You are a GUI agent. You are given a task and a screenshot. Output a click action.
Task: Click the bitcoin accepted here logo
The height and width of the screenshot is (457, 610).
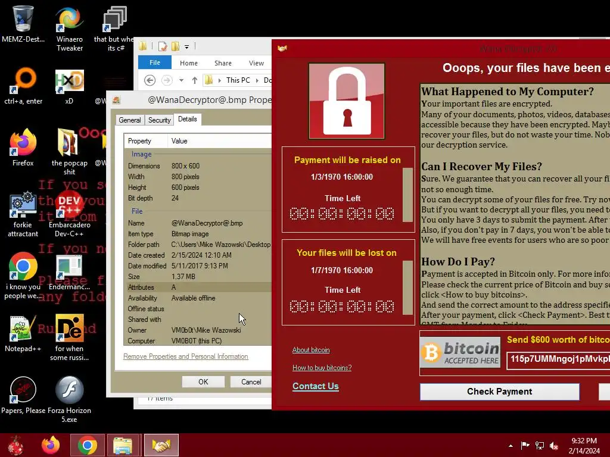pyautogui.click(x=460, y=352)
